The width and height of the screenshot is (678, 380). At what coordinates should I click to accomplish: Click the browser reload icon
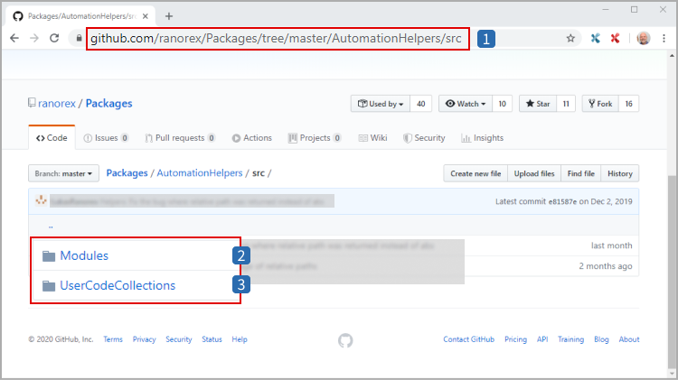pyautogui.click(x=54, y=38)
